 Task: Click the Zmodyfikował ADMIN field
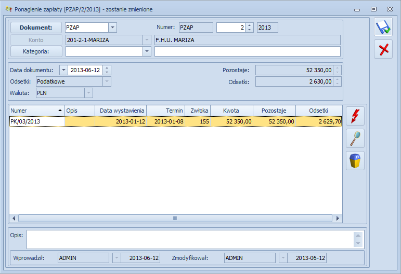250,258
